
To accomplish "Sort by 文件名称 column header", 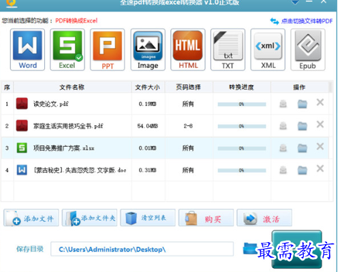I will (x=72, y=87).
